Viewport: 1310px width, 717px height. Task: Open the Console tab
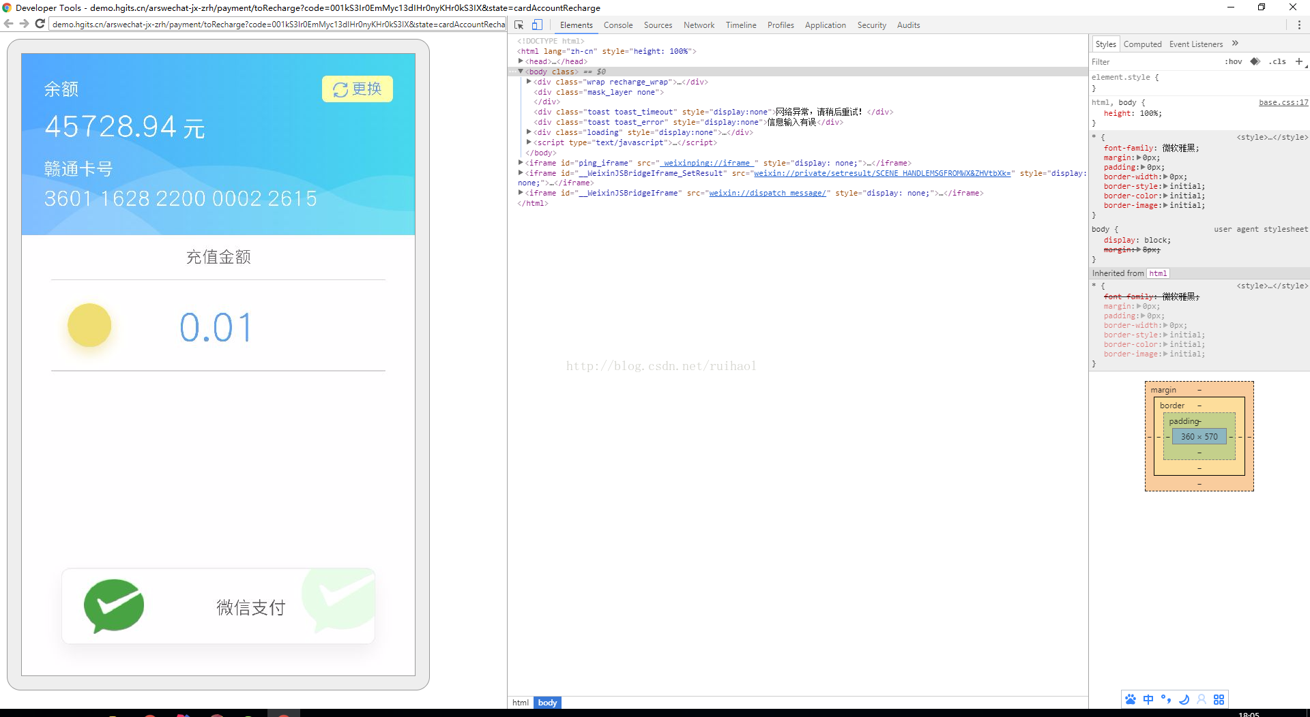coord(618,25)
